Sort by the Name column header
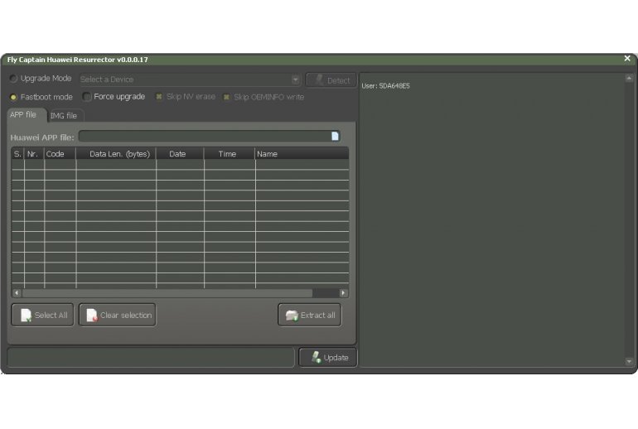 coord(302,154)
